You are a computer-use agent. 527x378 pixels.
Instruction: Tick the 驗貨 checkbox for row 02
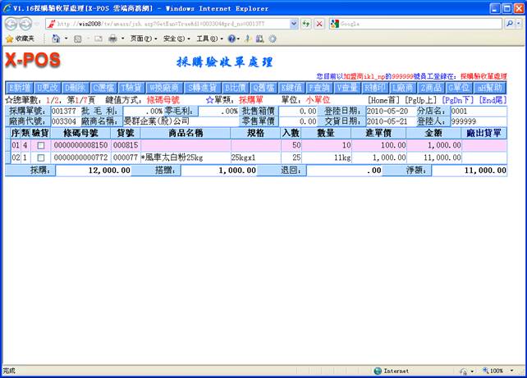point(40,157)
